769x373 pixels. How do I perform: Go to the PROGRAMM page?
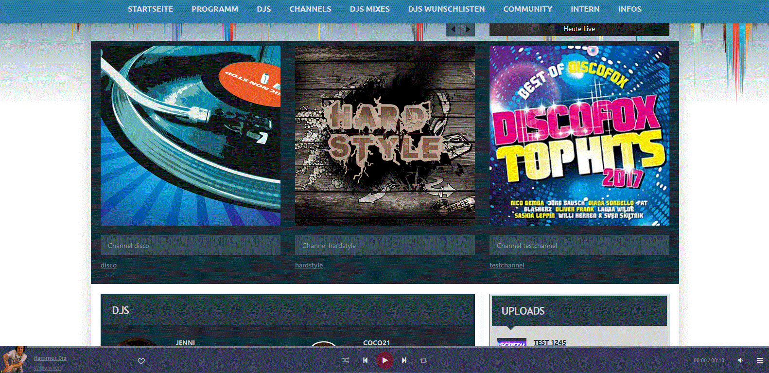tap(215, 9)
